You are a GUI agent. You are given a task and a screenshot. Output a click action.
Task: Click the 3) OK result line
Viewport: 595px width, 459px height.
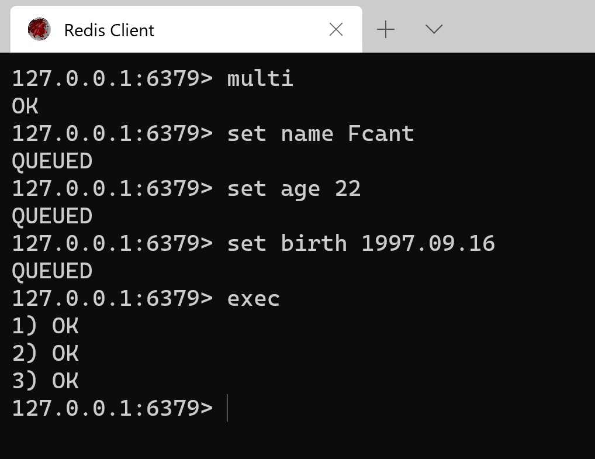pos(45,381)
